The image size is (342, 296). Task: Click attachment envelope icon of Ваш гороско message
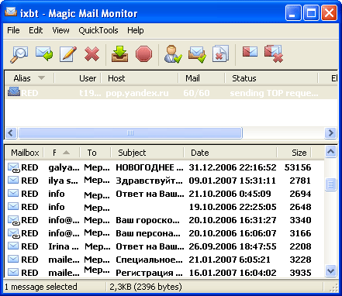click(x=13, y=220)
